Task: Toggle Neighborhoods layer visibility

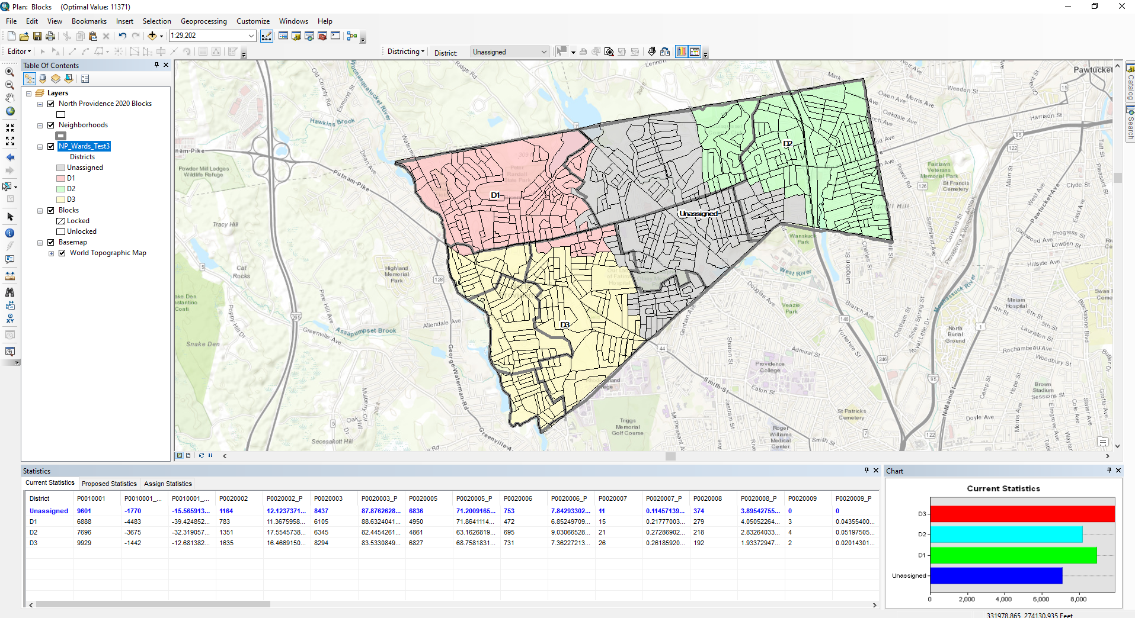Action: (51, 125)
